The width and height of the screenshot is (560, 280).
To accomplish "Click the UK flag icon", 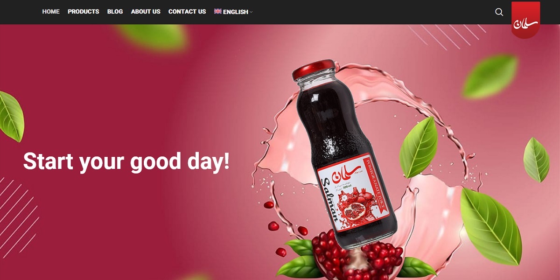I will (x=217, y=11).
